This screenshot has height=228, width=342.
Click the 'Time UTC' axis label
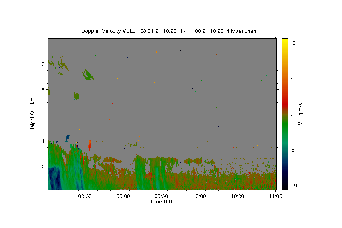(x=162, y=202)
